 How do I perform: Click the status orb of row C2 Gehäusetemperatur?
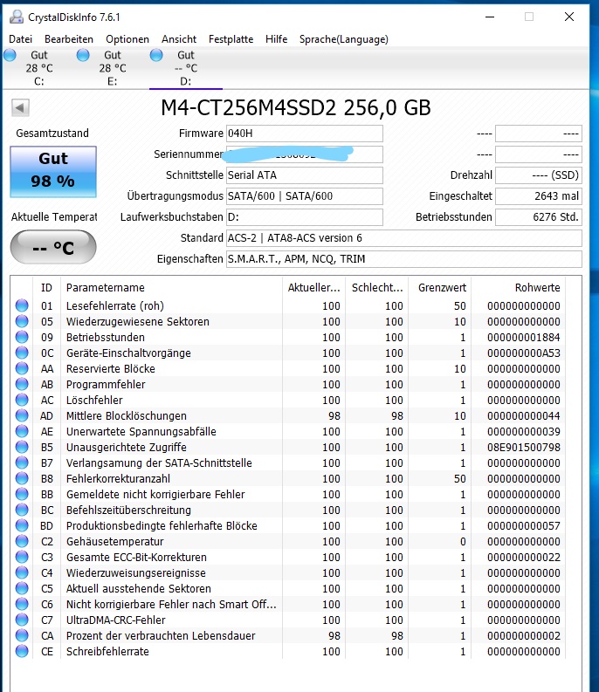pos(22,541)
